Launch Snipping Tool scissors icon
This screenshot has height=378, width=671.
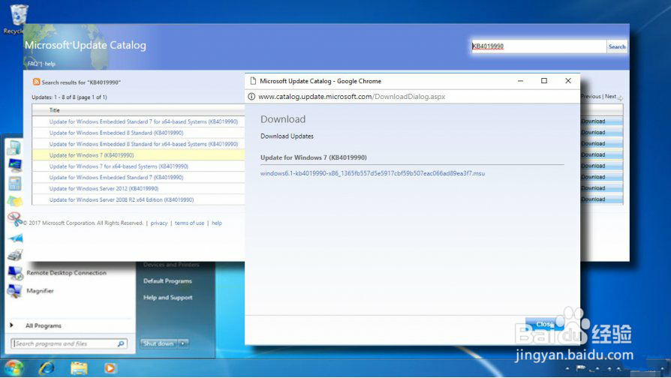[x=14, y=219]
